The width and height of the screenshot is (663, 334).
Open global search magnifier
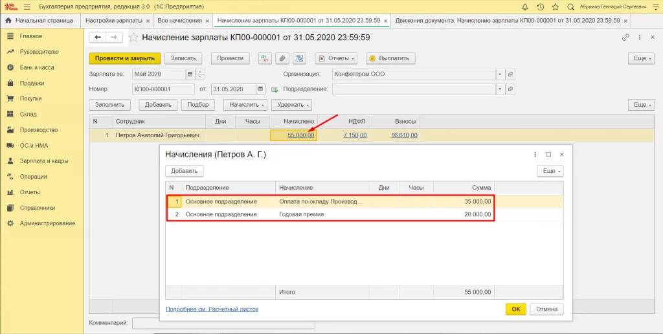point(570,6)
